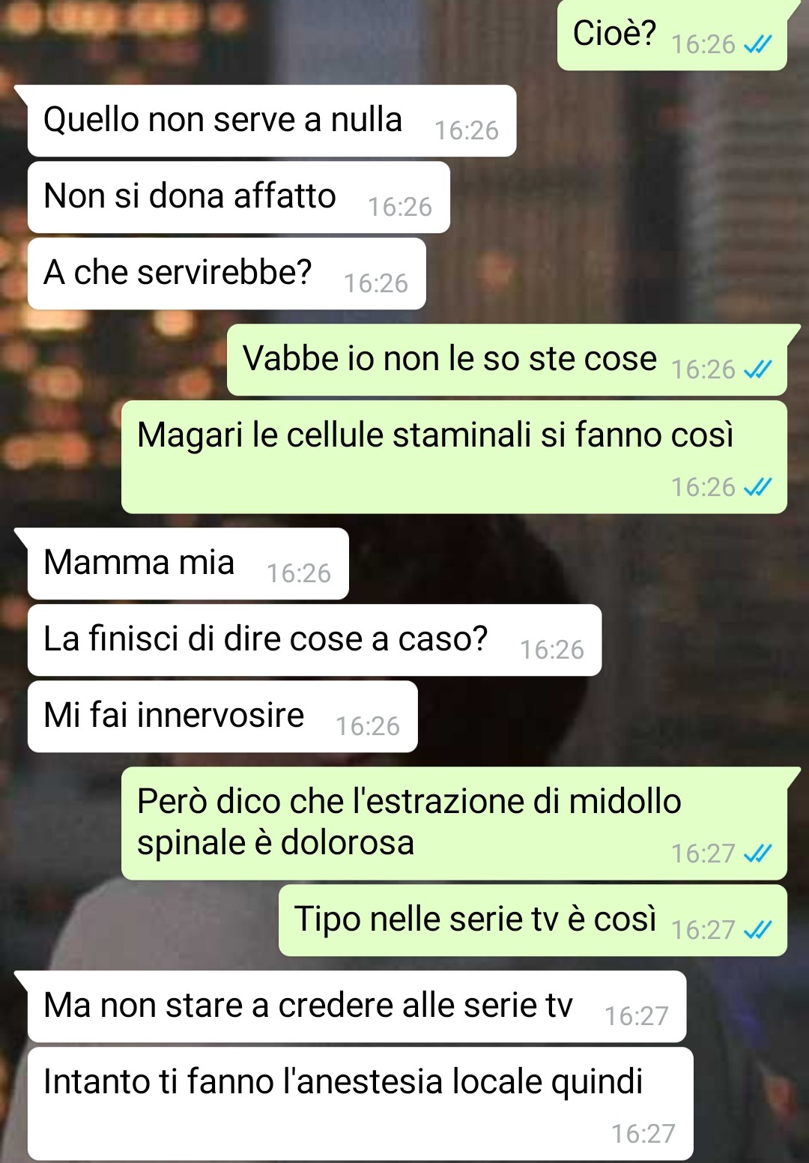Viewport: 809px width, 1163px height.
Task: Tap "Però dico che l'estrazione di midollo" bubble
Action: tap(454, 824)
